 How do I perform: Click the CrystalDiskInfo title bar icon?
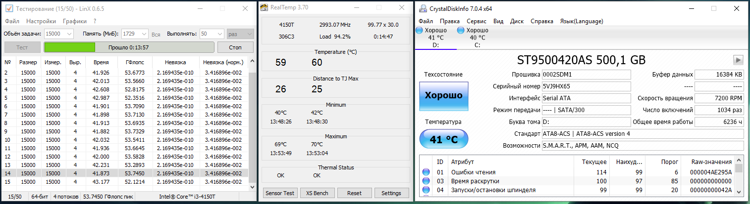tap(423, 8)
